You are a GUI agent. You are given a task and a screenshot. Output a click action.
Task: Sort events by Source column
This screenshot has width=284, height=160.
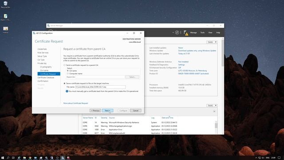coord(112,118)
